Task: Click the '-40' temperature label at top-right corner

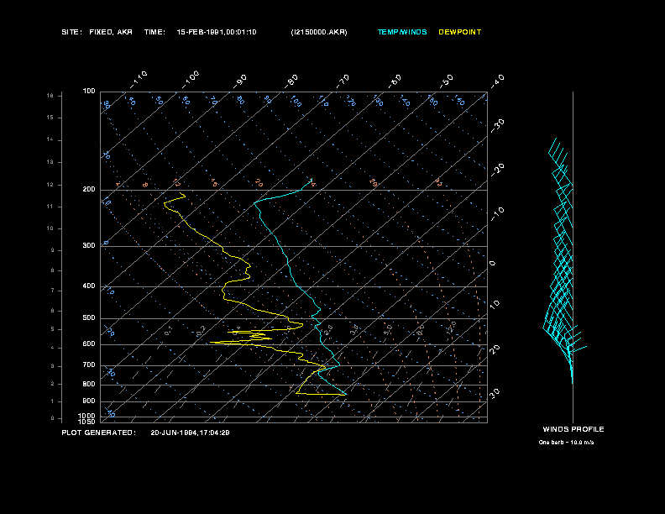Action: pyautogui.click(x=498, y=81)
